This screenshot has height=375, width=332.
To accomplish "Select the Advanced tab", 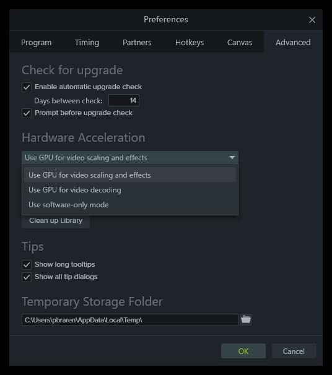I will [x=293, y=42].
